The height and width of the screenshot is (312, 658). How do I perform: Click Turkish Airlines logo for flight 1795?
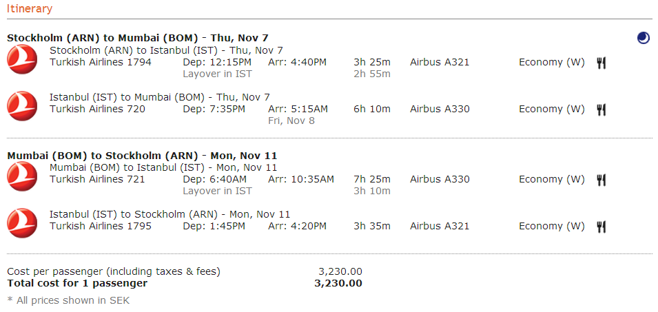[x=22, y=223]
